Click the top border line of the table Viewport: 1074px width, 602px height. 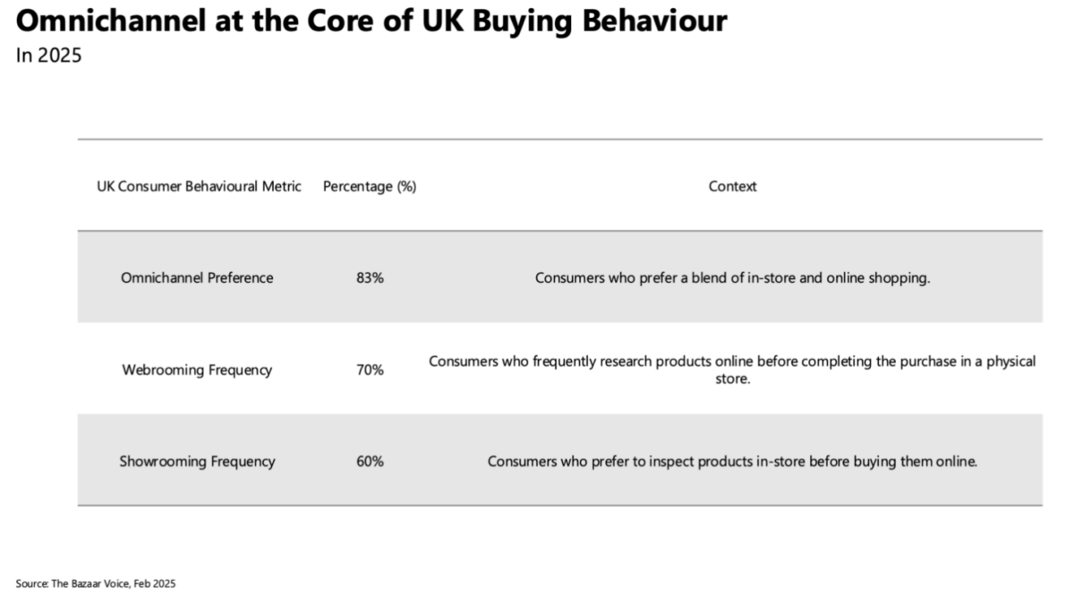[559, 140]
